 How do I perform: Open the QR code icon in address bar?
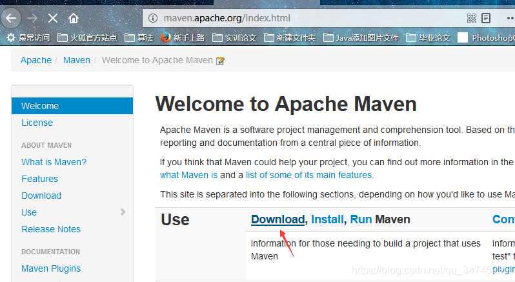tap(472, 18)
